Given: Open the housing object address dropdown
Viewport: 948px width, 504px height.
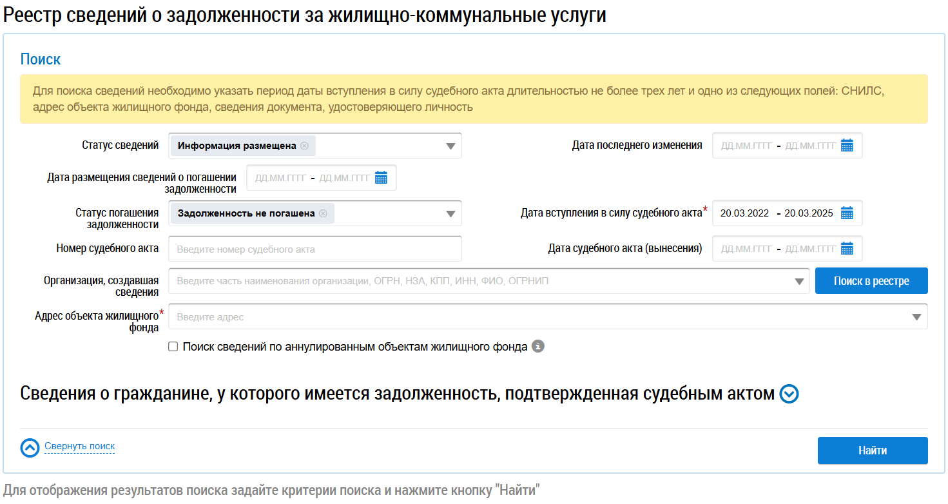Looking at the screenshot, I should (916, 317).
